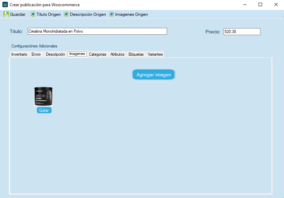The height and width of the screenshot is (198, 284).
Task: Click the Guardar label in toolbar
Action: [17, 14]
